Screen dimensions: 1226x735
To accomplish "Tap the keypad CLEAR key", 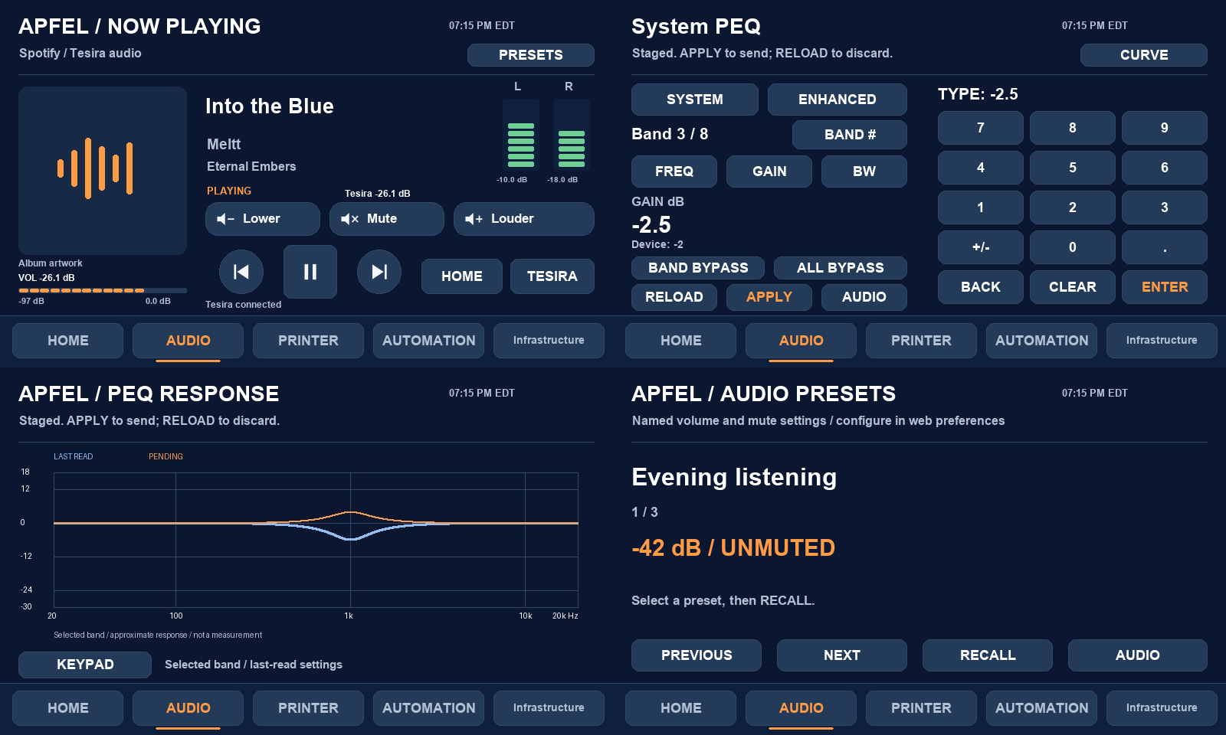I will tap(1073, 287).
